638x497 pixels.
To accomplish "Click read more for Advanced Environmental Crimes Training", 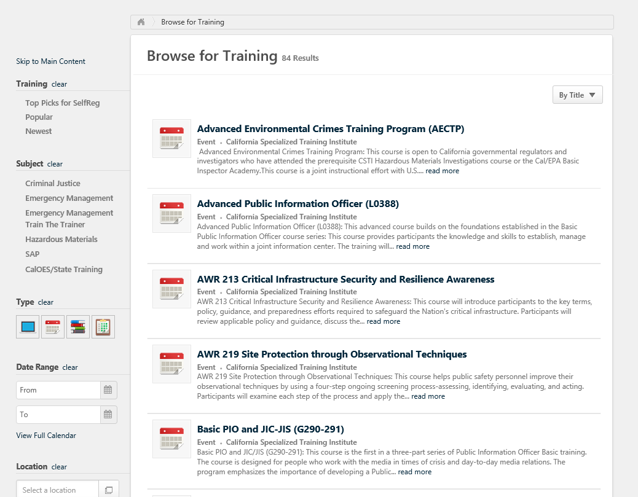I will click(441, 170).
